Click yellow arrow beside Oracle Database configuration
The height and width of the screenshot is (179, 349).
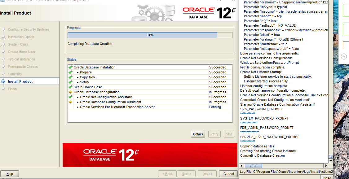[70, 92]
